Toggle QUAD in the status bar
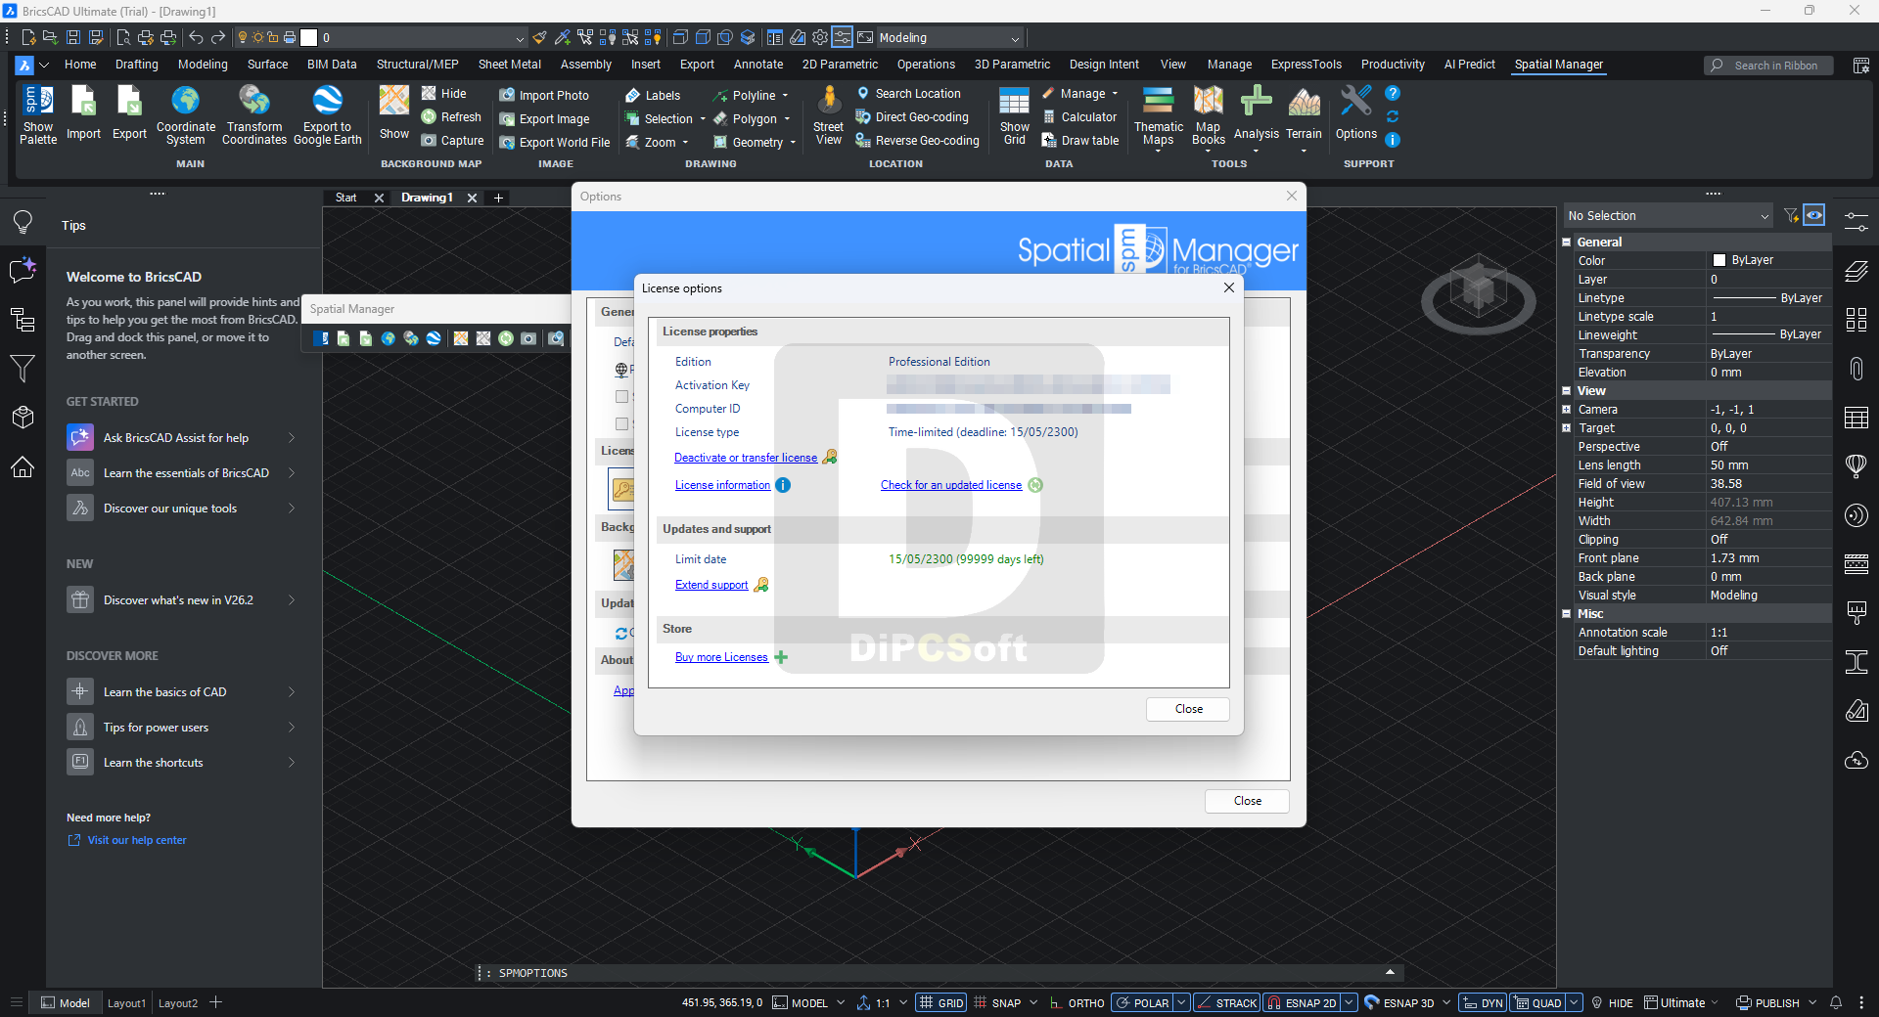This screenshot has width=1879, height=1017. click(1537, 1002)
